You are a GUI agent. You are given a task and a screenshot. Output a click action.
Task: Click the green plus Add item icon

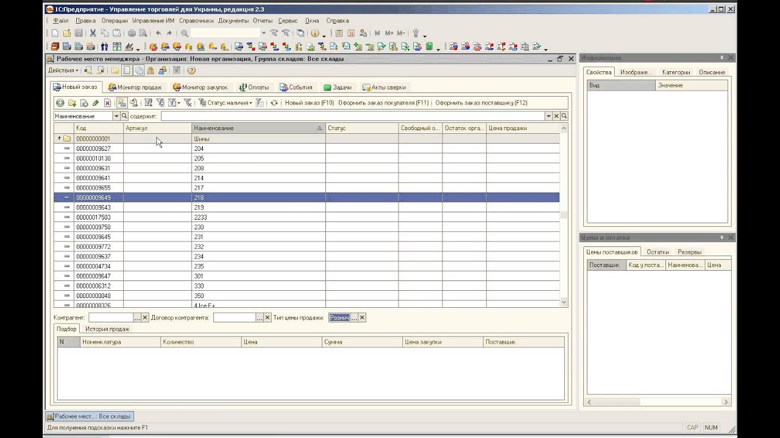coord(60,103)
